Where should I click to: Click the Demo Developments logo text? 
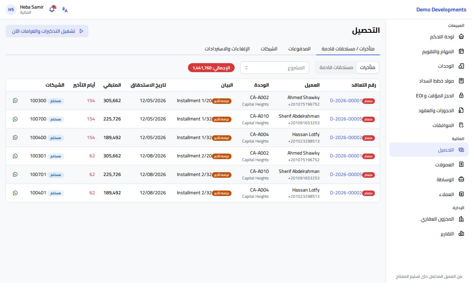[x=441, y=10]
